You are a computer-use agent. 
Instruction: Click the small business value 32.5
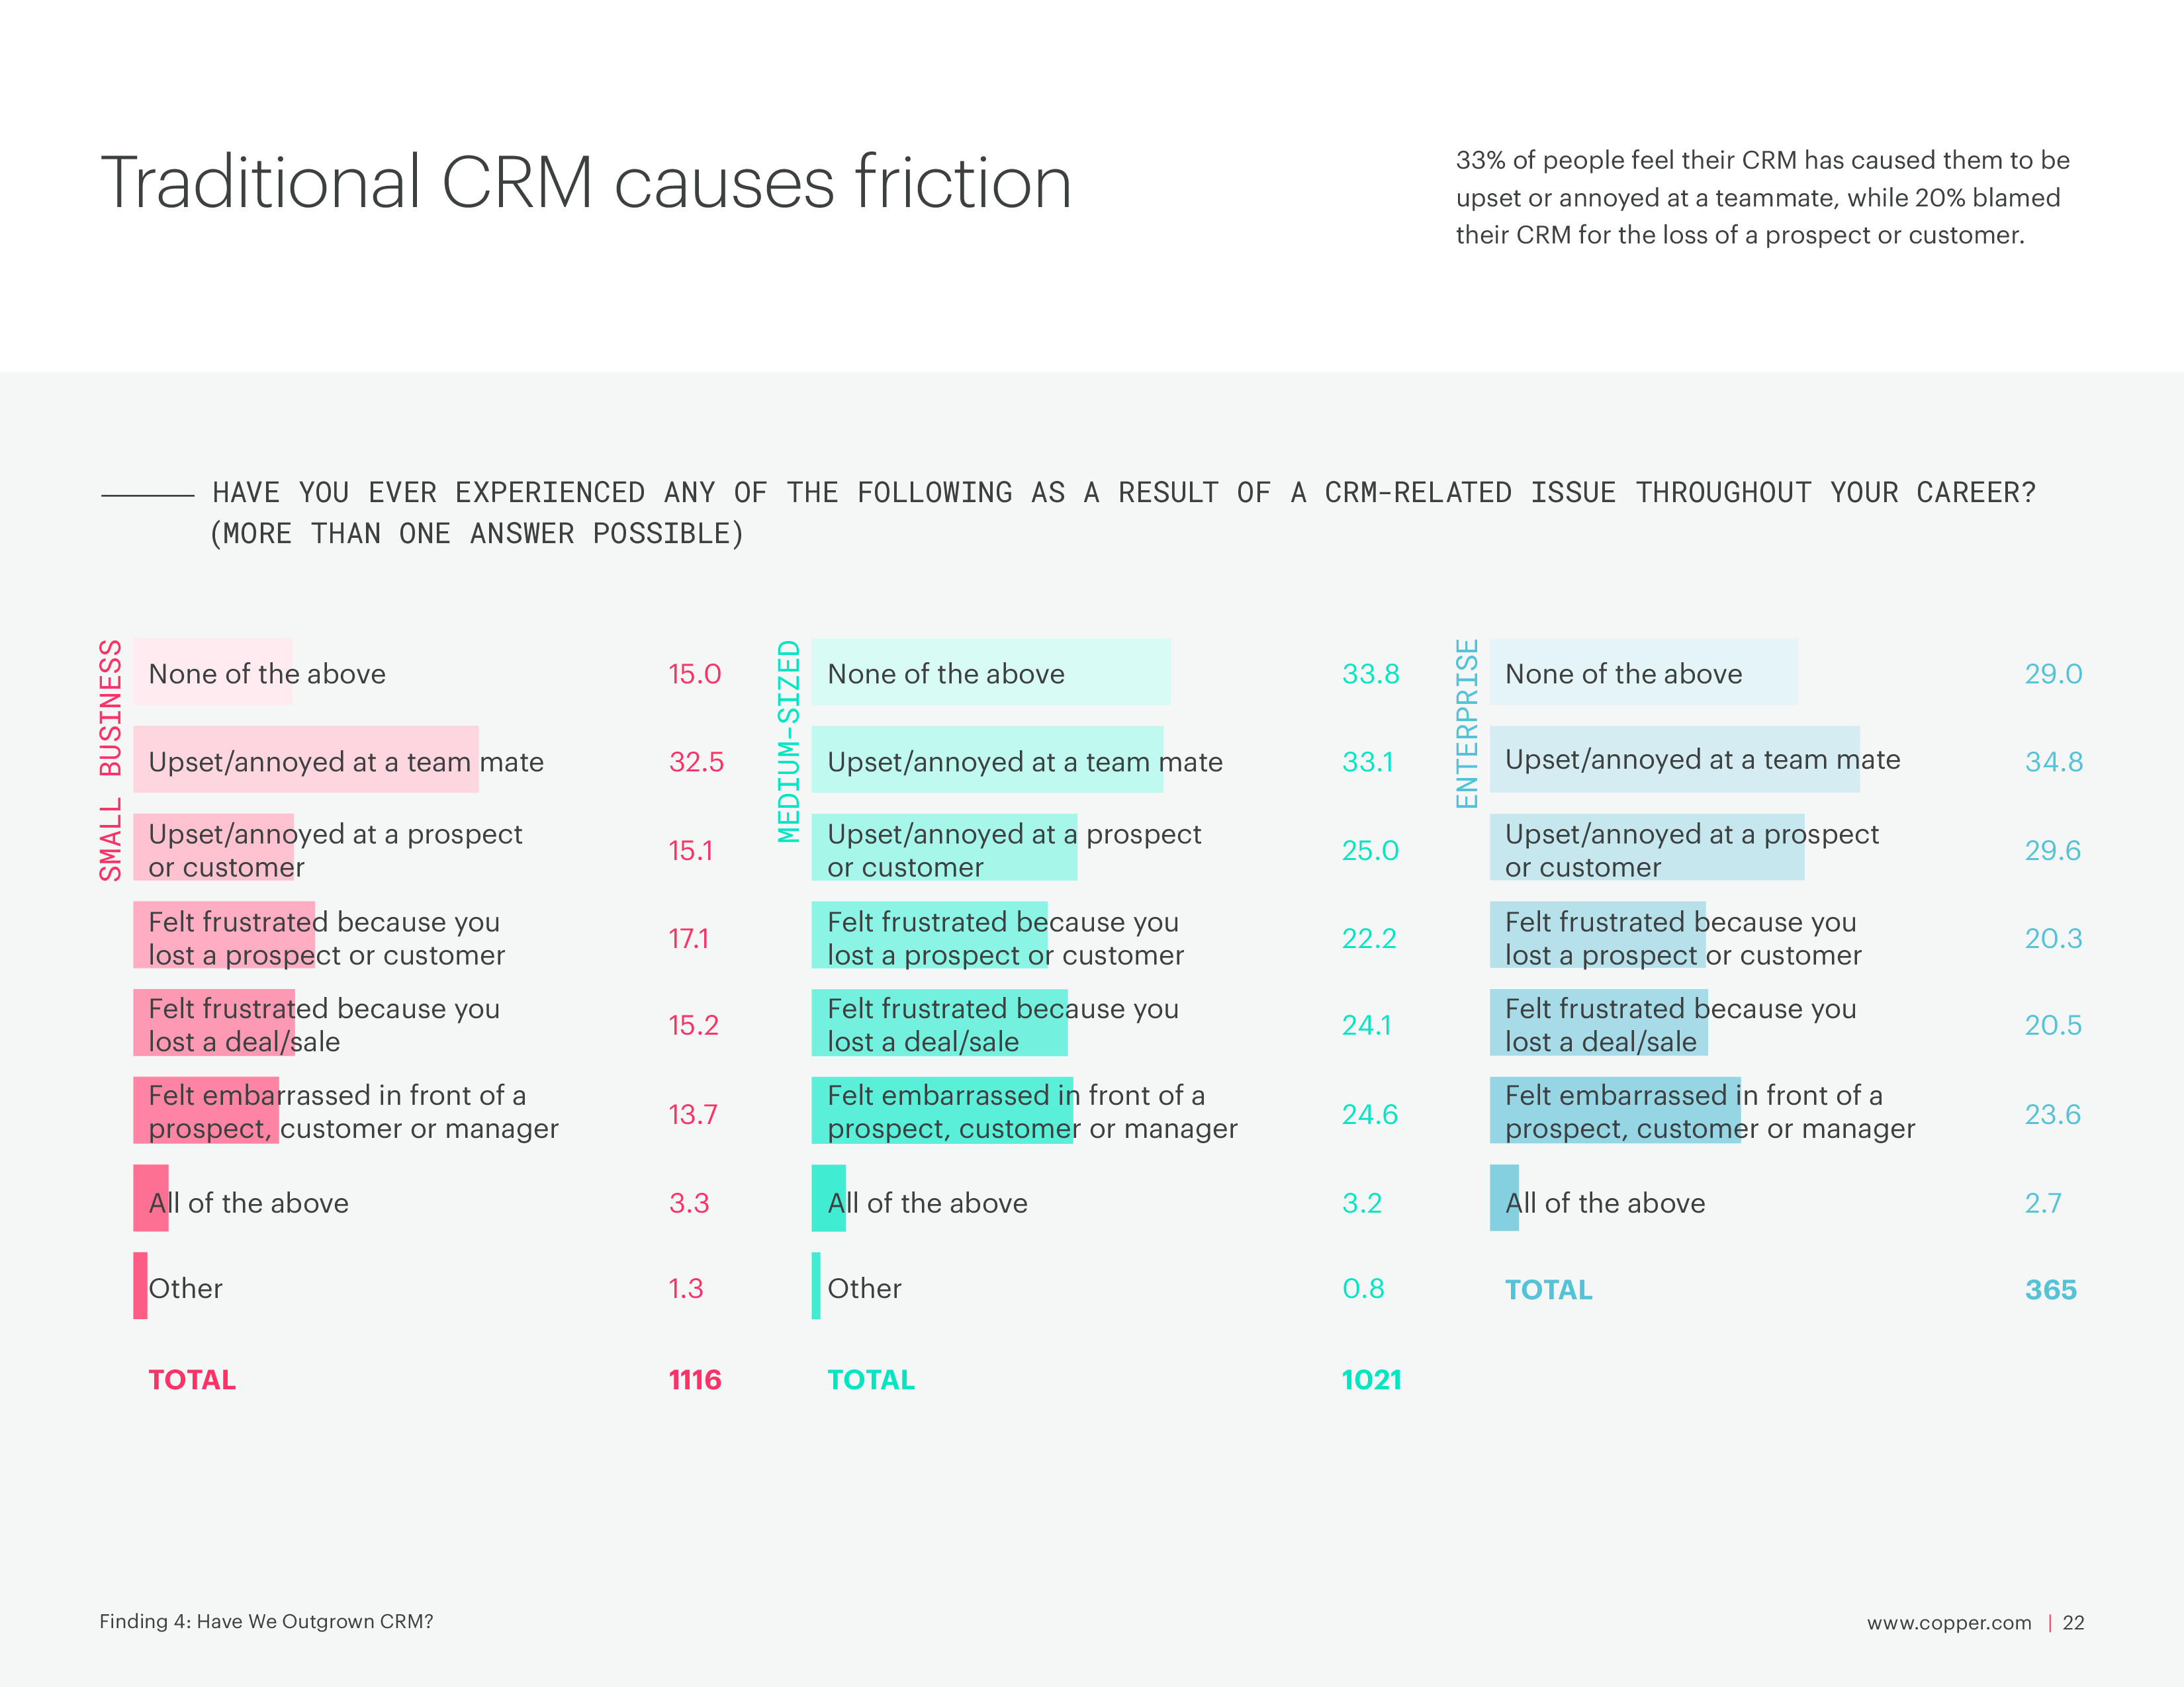(696, 761)
